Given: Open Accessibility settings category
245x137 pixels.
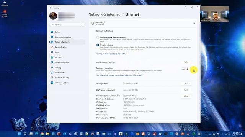Looking at the screenshot, I should (67, 73).
